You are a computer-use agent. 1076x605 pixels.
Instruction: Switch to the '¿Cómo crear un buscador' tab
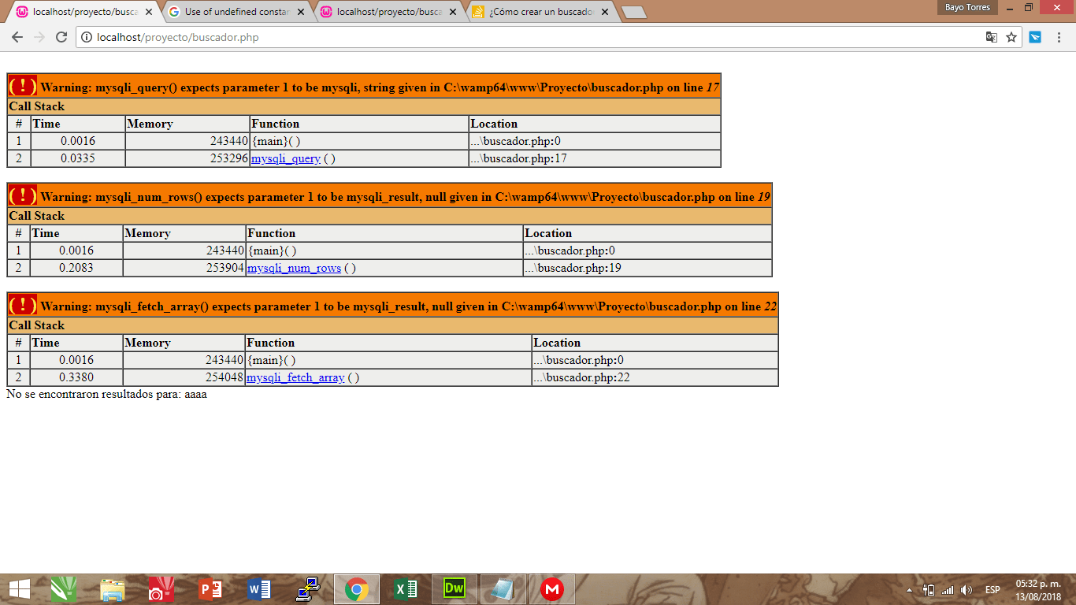540,12
